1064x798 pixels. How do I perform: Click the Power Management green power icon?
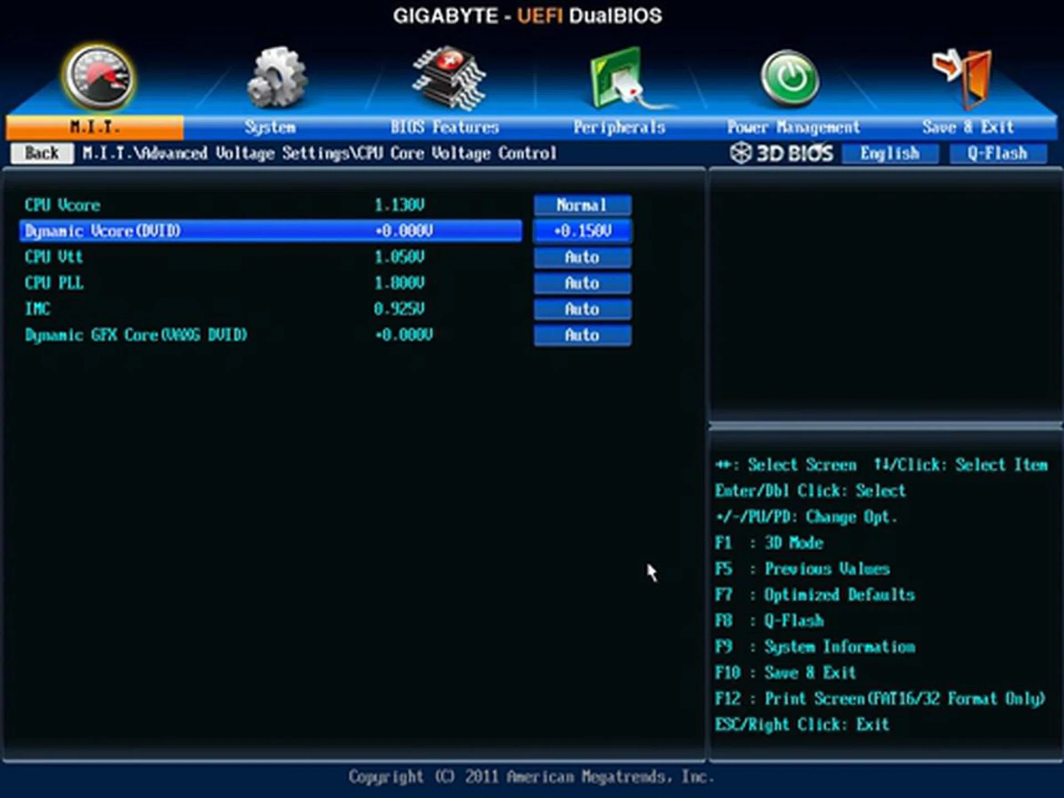pyautogui.click(x=790, y=78)
